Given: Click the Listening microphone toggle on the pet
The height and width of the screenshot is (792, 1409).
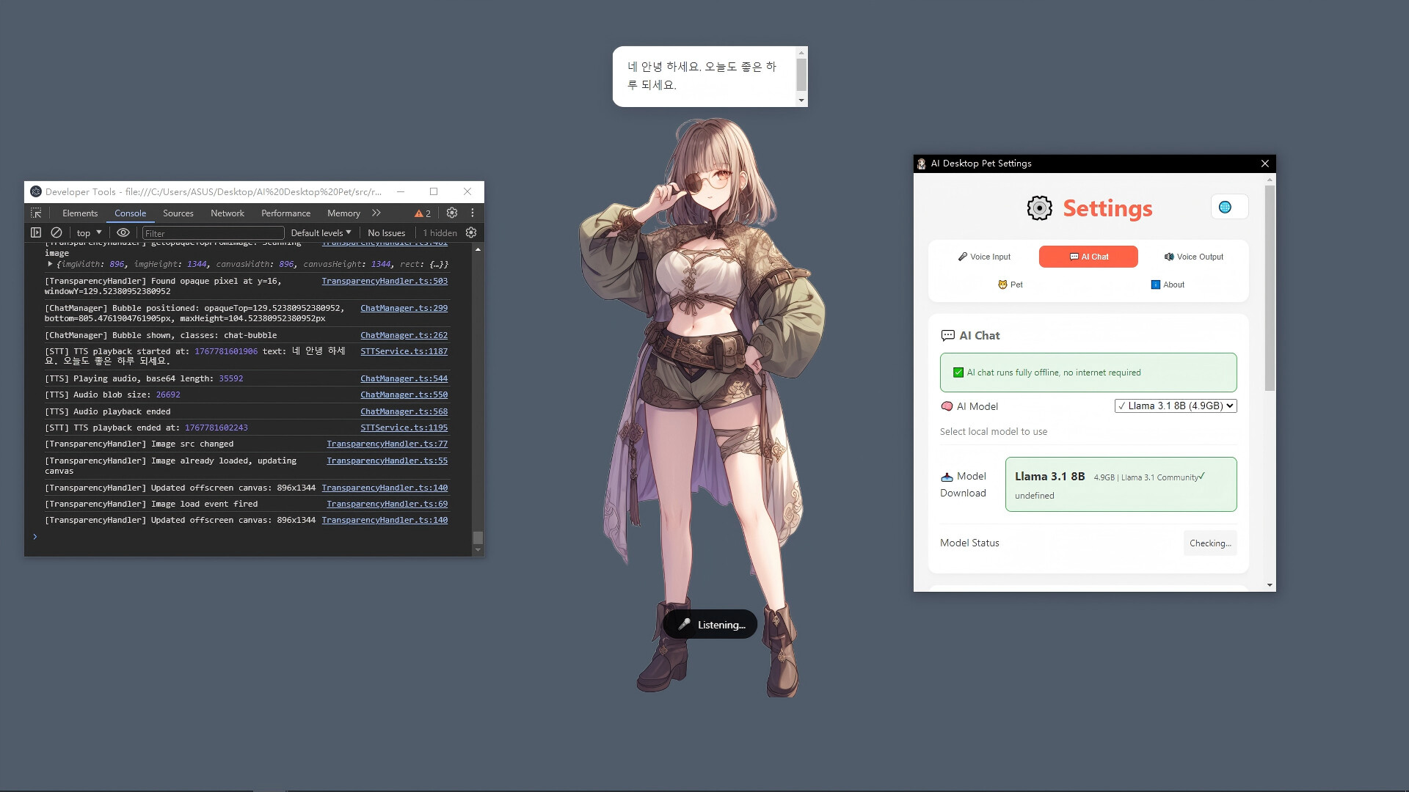Looking at the screenshot, I should (x=709, y=624).
